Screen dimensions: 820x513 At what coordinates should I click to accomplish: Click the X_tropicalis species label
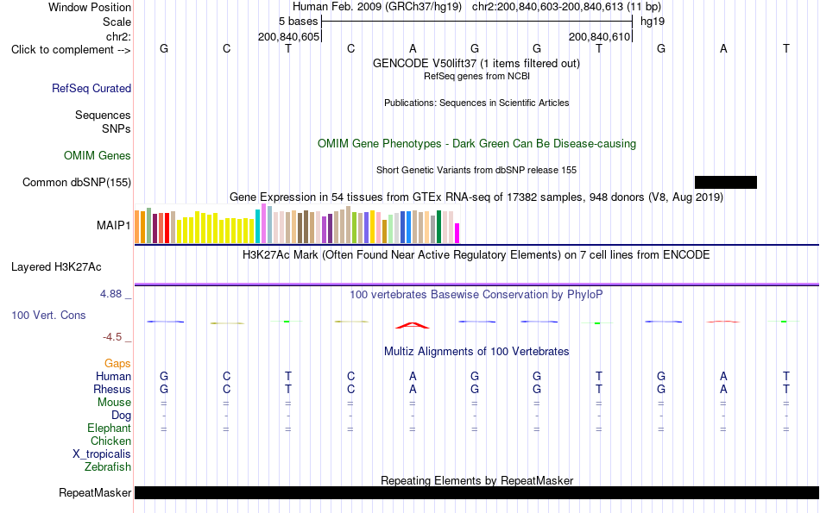[102, 454]
